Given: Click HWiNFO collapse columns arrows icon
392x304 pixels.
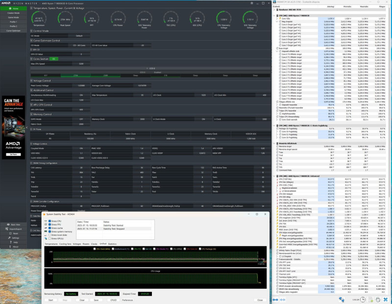Looking at the screenshot, I should click(283, 300).
